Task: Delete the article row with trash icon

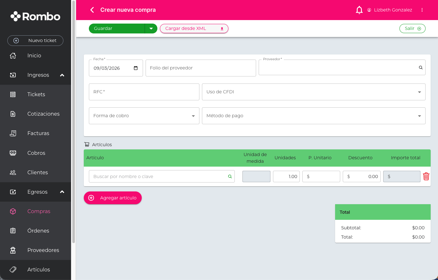Action: 426,176
